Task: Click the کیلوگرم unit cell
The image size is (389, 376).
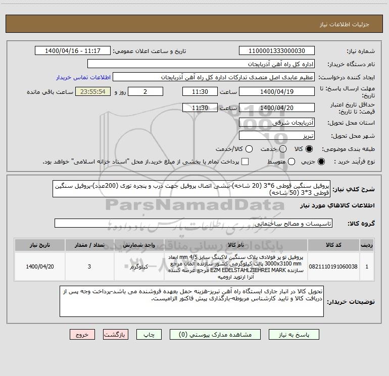Action: coord(139,266)
